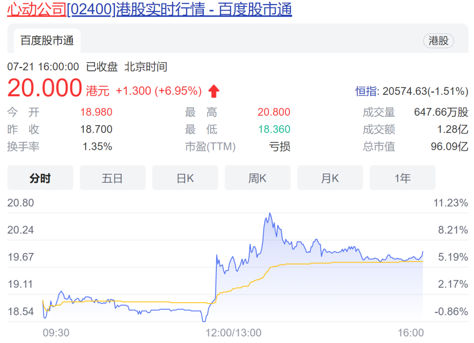This screenshot has width=474, height=343.
Task: Click the red up arrow icon
Action: (214, 91)
